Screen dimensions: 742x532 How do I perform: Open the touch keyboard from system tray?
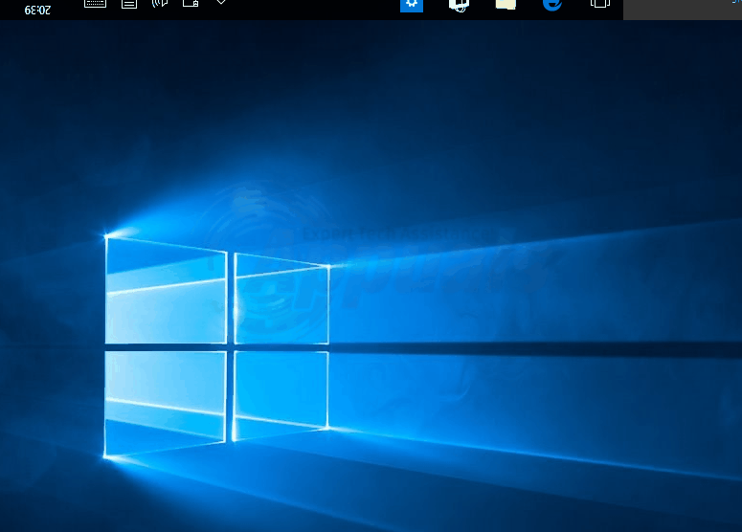pos(95,4)
